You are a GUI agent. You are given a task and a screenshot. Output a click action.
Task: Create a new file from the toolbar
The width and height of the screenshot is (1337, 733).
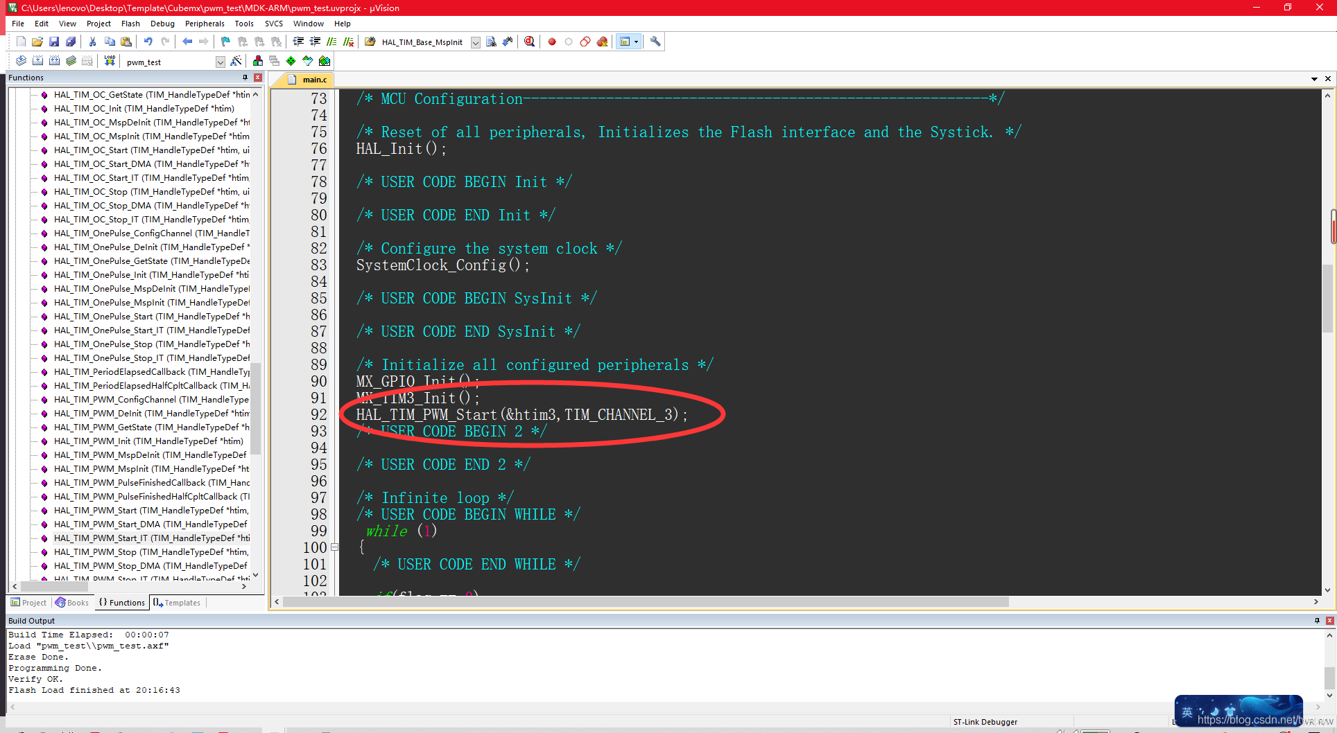click(21, 42)
